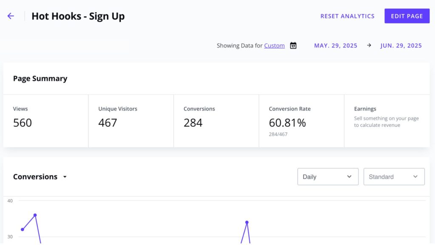Select the first chart data point near 32
The image size is (435, 245).
(23, 229)
